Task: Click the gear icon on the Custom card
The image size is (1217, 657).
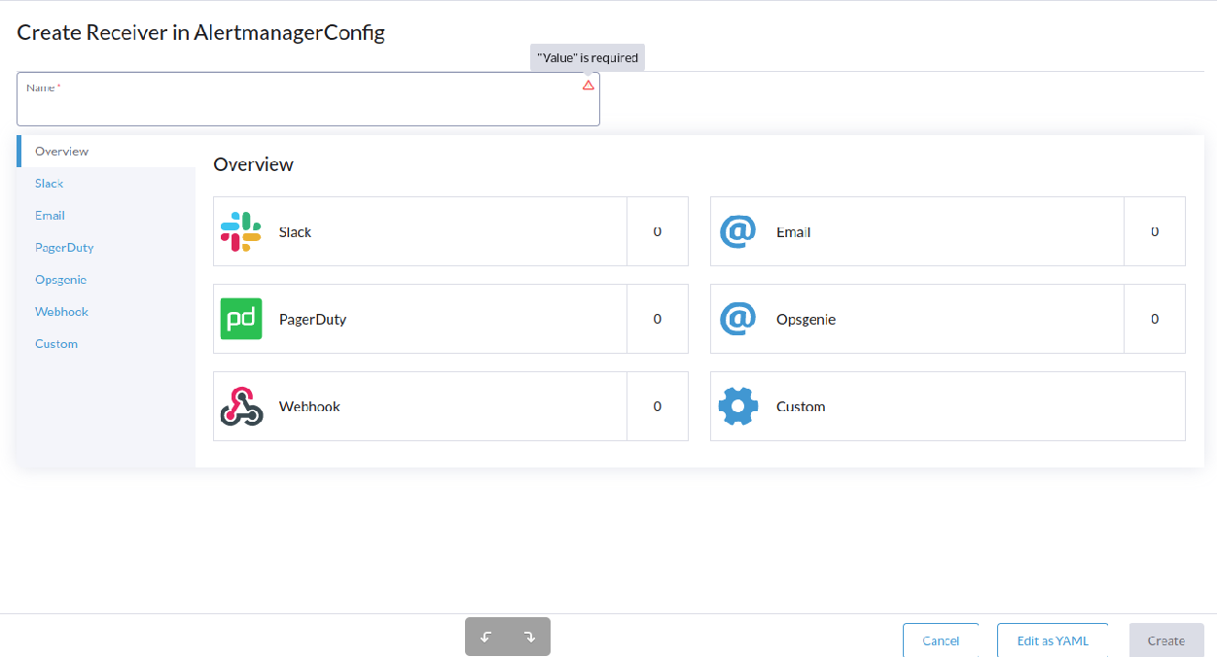Action: click(737, 405)
